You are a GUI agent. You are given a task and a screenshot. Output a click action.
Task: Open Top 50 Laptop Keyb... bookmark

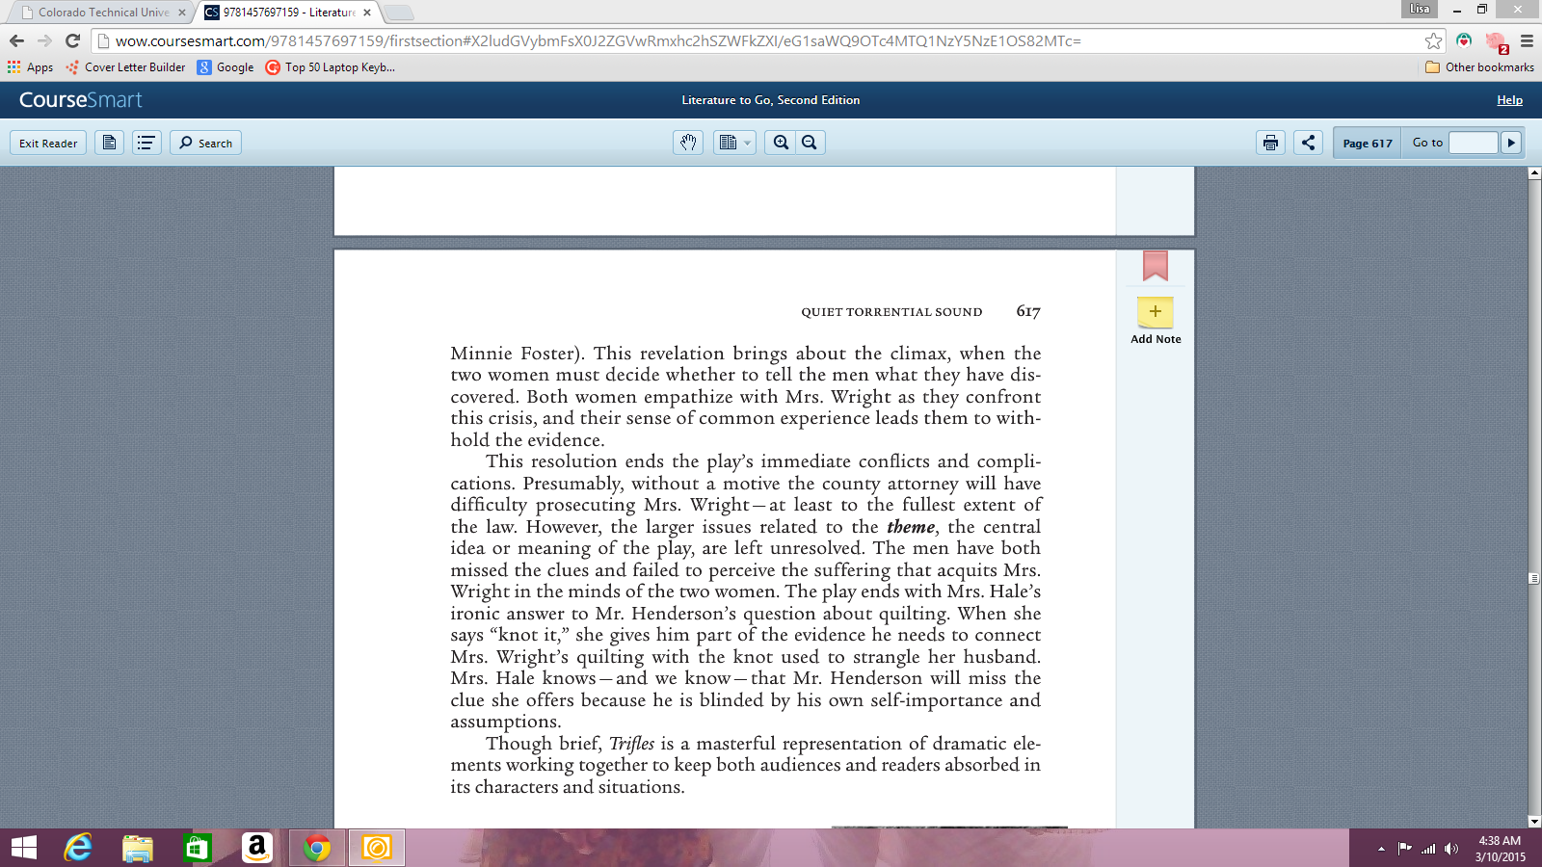[331, 67]
